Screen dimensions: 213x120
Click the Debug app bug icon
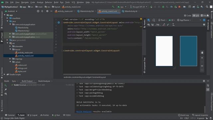click(163, 7)
